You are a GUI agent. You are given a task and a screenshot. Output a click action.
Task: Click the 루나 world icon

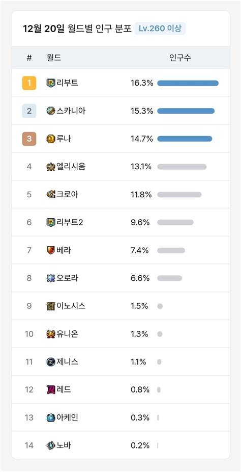pos(51,139)
